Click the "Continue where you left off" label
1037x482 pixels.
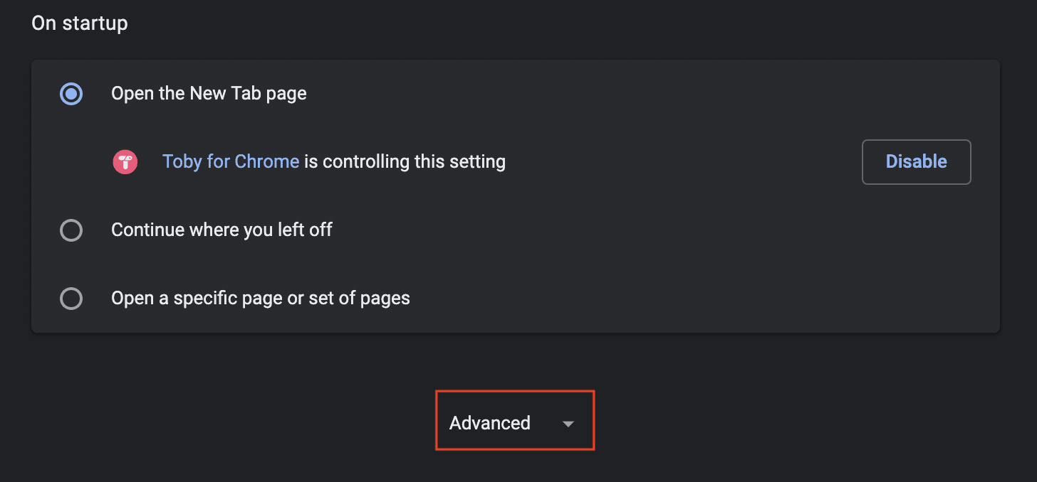pyautogui.click(x=222, y=230)
